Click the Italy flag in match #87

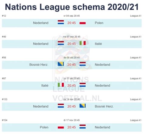61,85
